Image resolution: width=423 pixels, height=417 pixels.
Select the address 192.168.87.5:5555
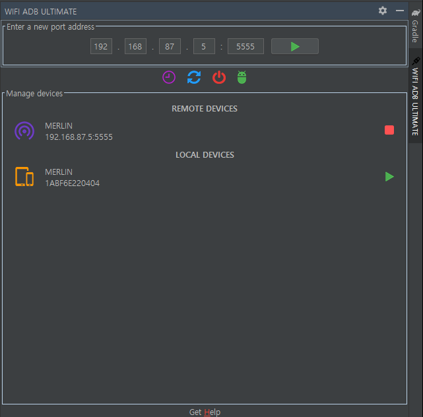coord(79,137)
